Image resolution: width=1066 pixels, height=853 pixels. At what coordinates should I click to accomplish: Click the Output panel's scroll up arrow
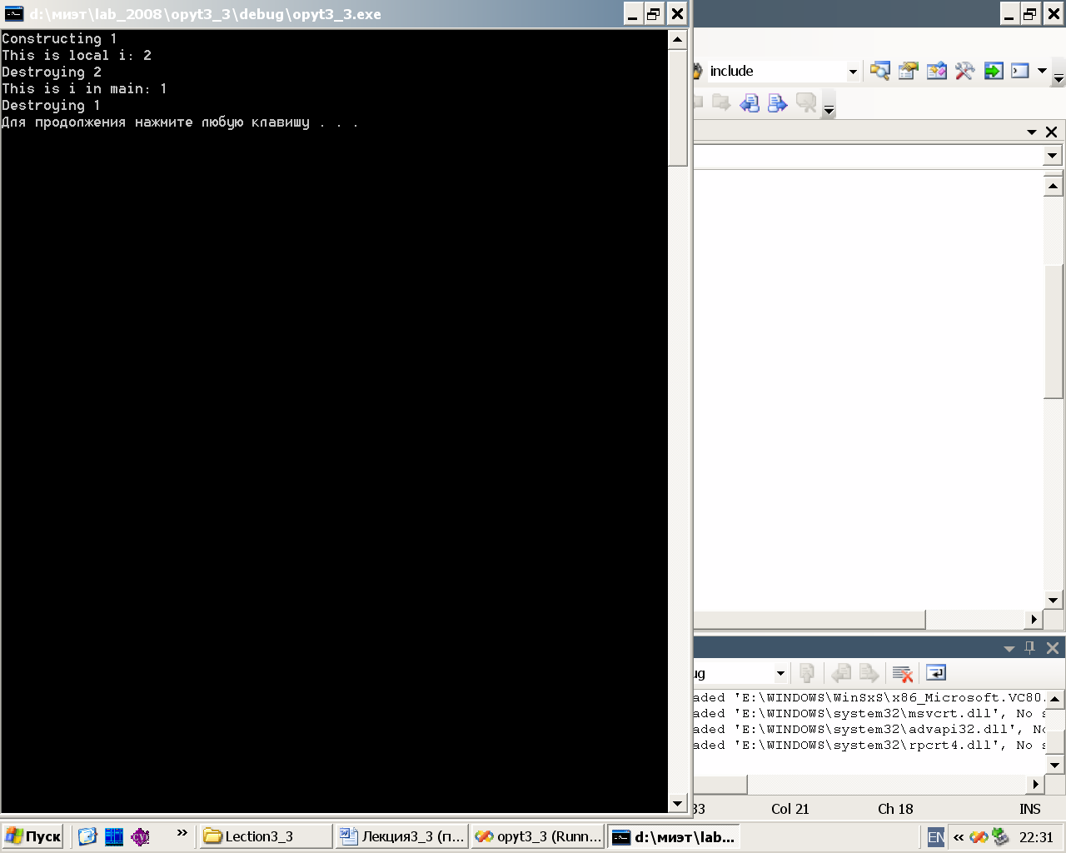(x=1055, y=699)
